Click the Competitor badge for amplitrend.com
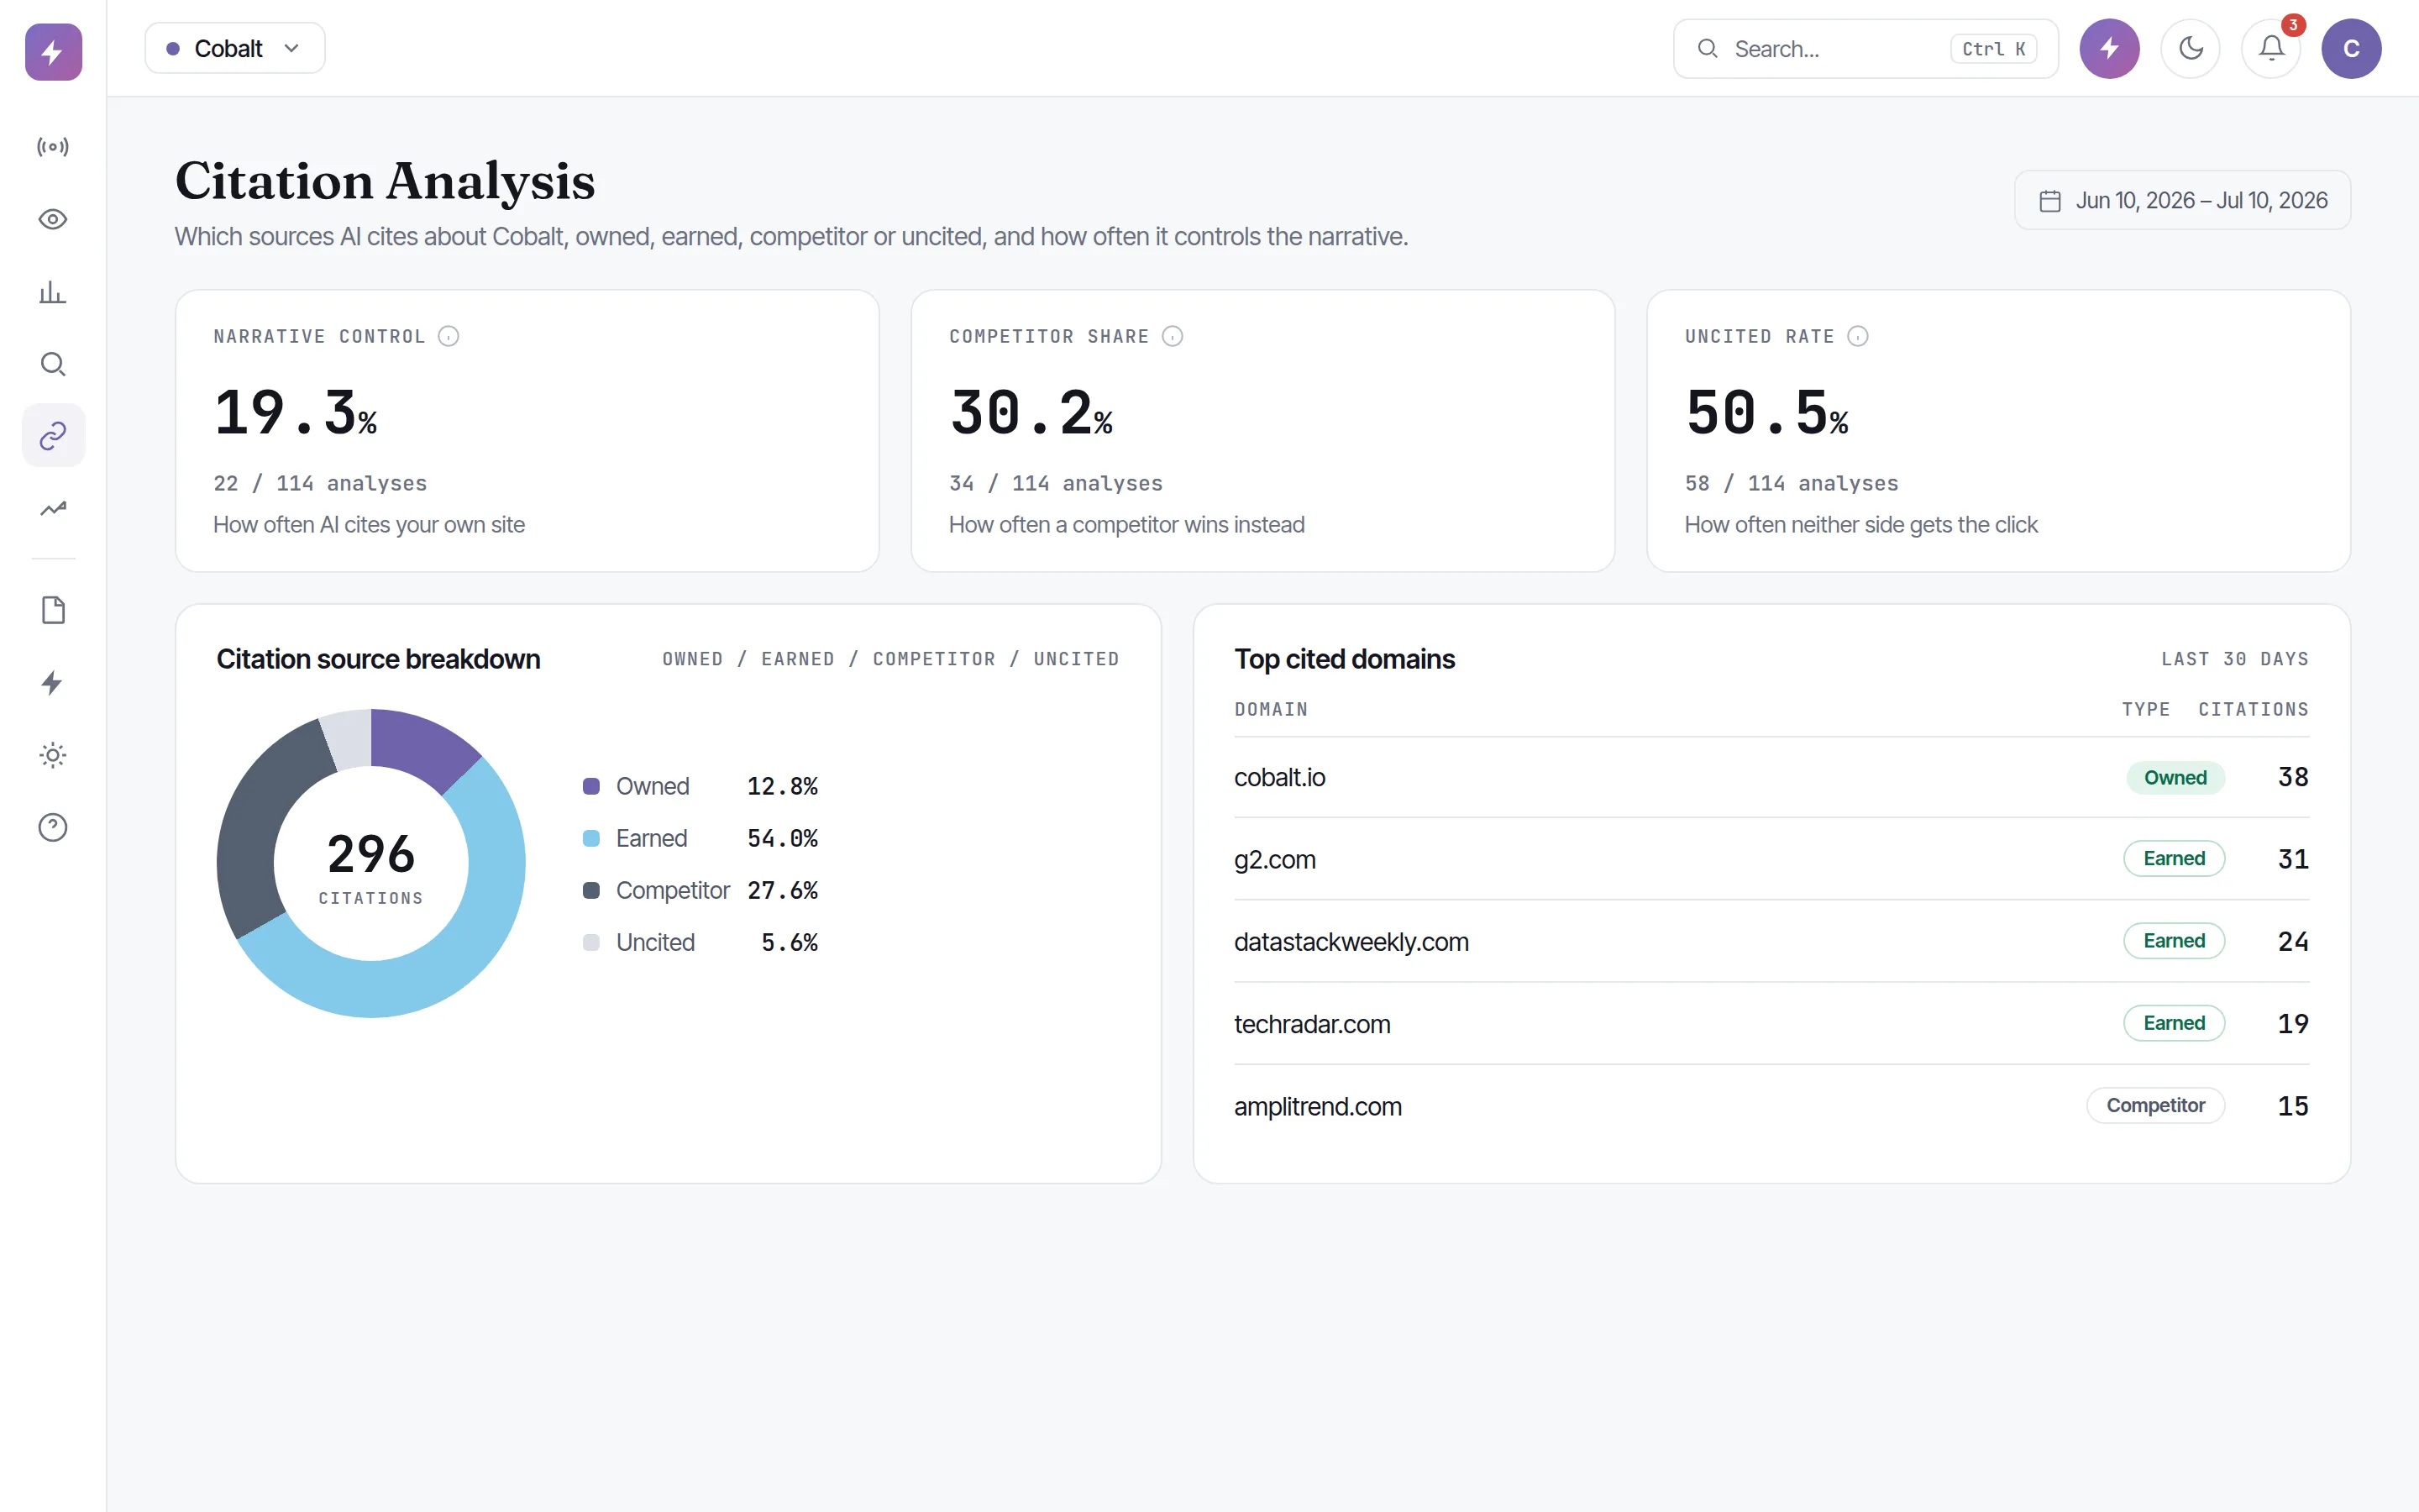The image size is (2419, 1512). pyautogui.click(x=2156, y=1105)
